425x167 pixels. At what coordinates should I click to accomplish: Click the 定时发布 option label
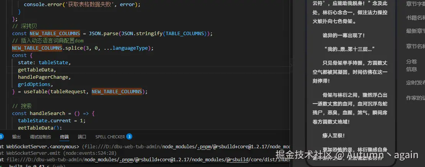415,83
